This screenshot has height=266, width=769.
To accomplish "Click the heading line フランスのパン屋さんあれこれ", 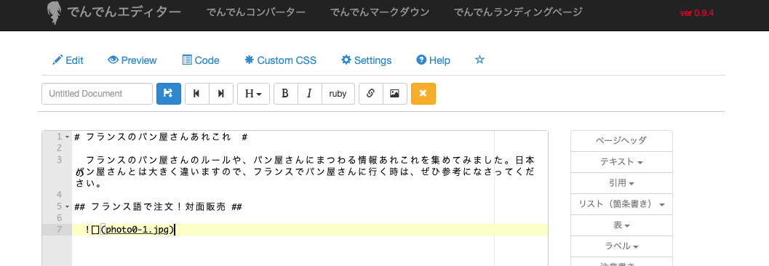I will coord(161,137).
